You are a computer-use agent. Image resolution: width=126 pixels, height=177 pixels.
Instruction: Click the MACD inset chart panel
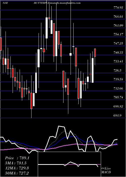point(69,164)
